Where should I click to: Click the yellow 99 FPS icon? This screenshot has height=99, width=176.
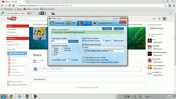pyautogui.click(x=68, y=23)
